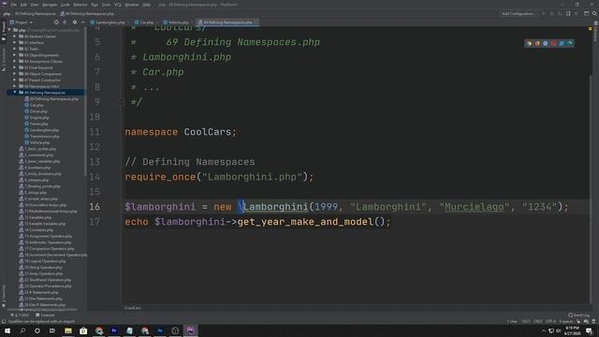Viewport: 599px width, 337px height.
Task: Expand the 64 Anonymous Classes folder
Action: (15, 61)
